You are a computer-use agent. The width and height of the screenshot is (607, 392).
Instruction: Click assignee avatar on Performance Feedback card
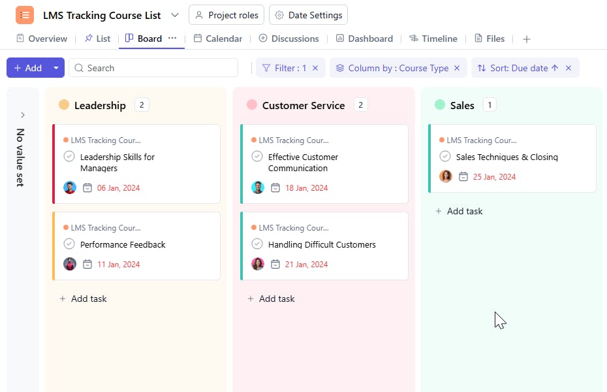coord(70,265)
